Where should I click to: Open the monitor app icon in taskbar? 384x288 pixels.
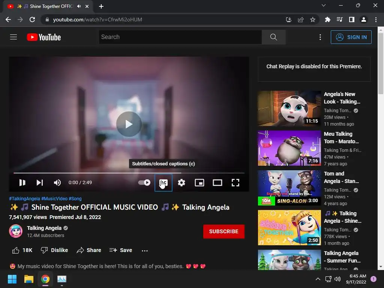62,279
